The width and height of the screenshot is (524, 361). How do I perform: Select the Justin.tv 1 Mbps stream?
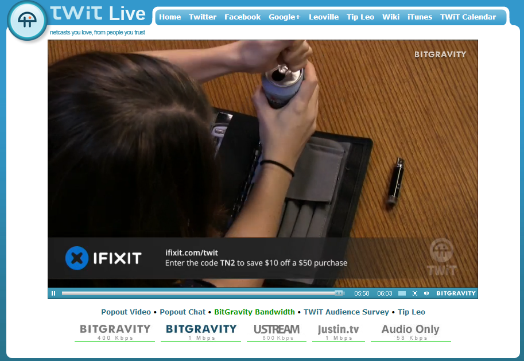[339, 332]
